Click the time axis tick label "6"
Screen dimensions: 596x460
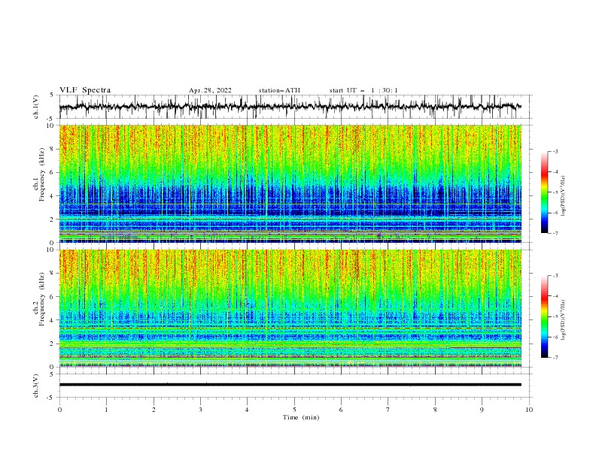(x=341, y=410)
